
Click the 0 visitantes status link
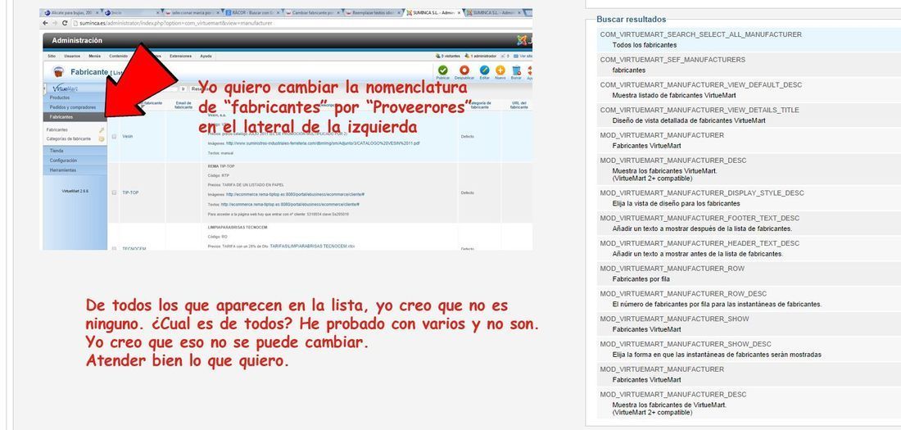point(447,57)
